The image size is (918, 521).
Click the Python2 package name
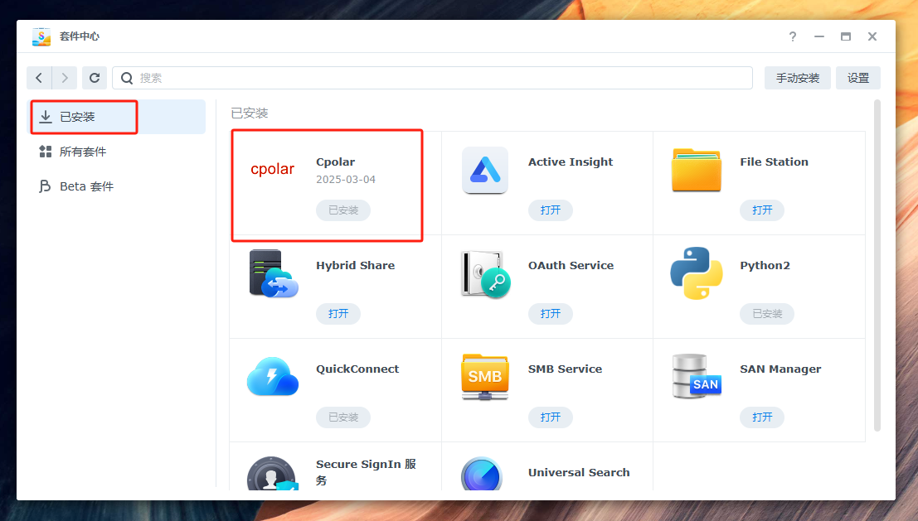765,266
